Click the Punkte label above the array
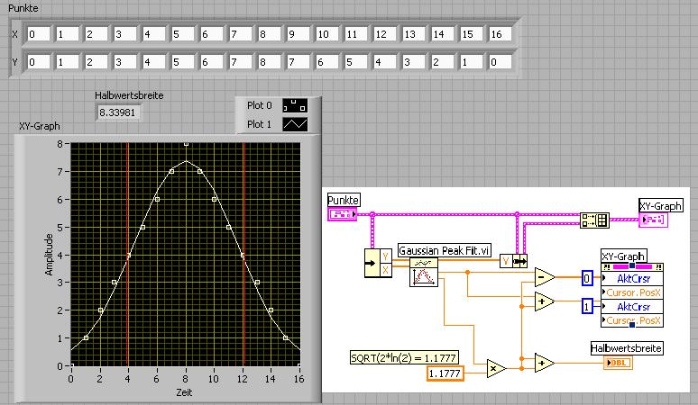The image size is (698, 405). pos(23,8)
